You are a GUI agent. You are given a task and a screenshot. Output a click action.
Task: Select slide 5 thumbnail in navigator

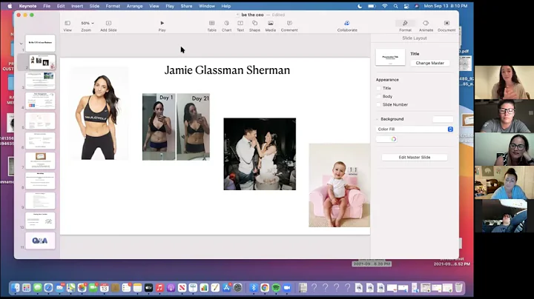40,121
